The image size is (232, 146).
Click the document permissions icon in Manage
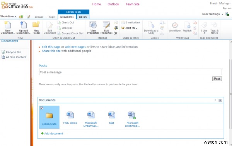[116, 28]
